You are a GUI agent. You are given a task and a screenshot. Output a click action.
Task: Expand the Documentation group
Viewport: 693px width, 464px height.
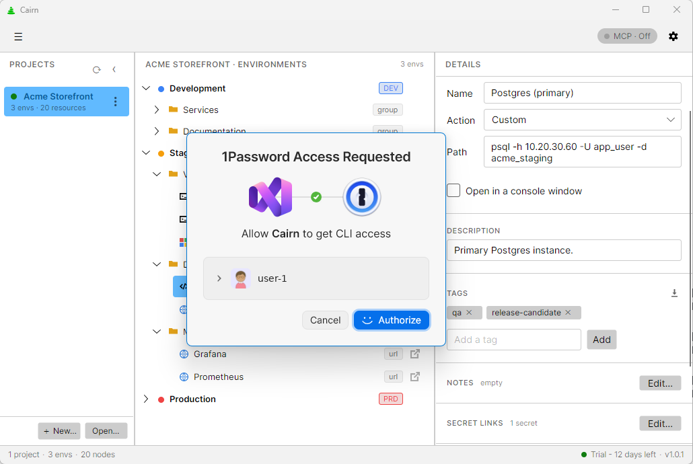157,131
